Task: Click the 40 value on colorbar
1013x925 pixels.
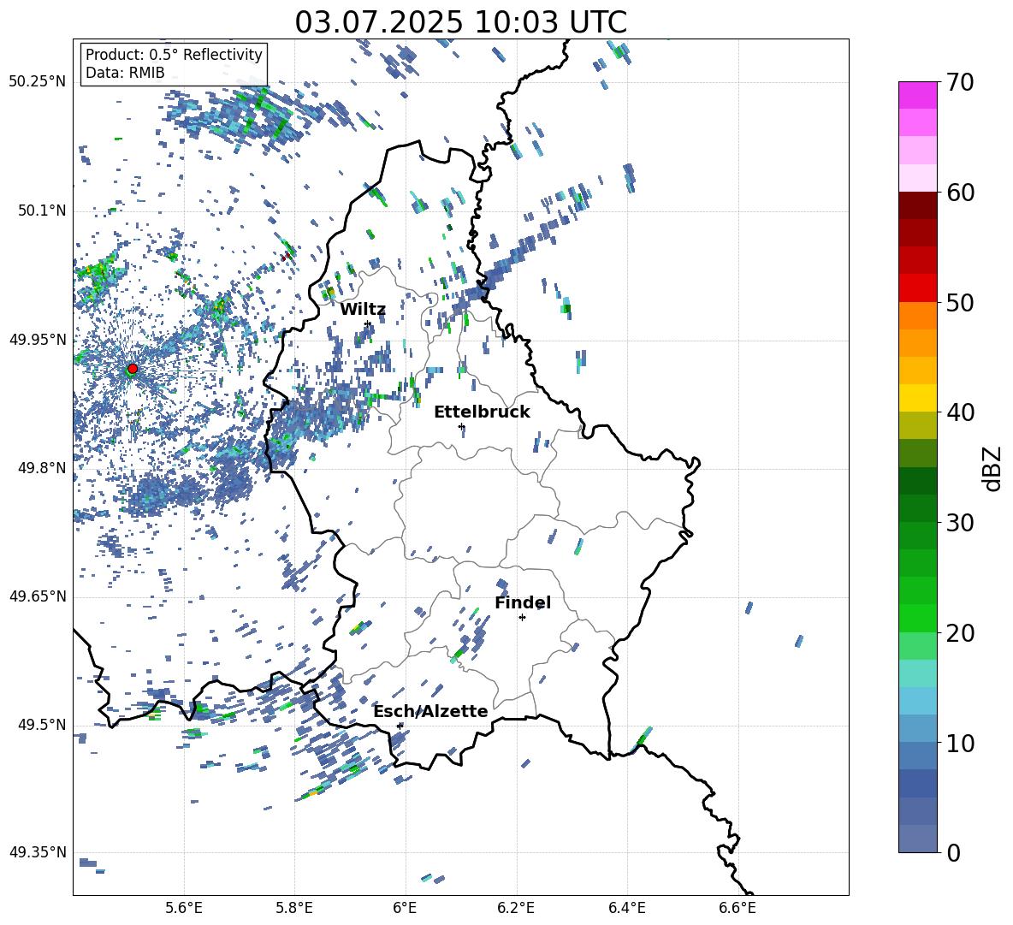Action: point(960,412)
